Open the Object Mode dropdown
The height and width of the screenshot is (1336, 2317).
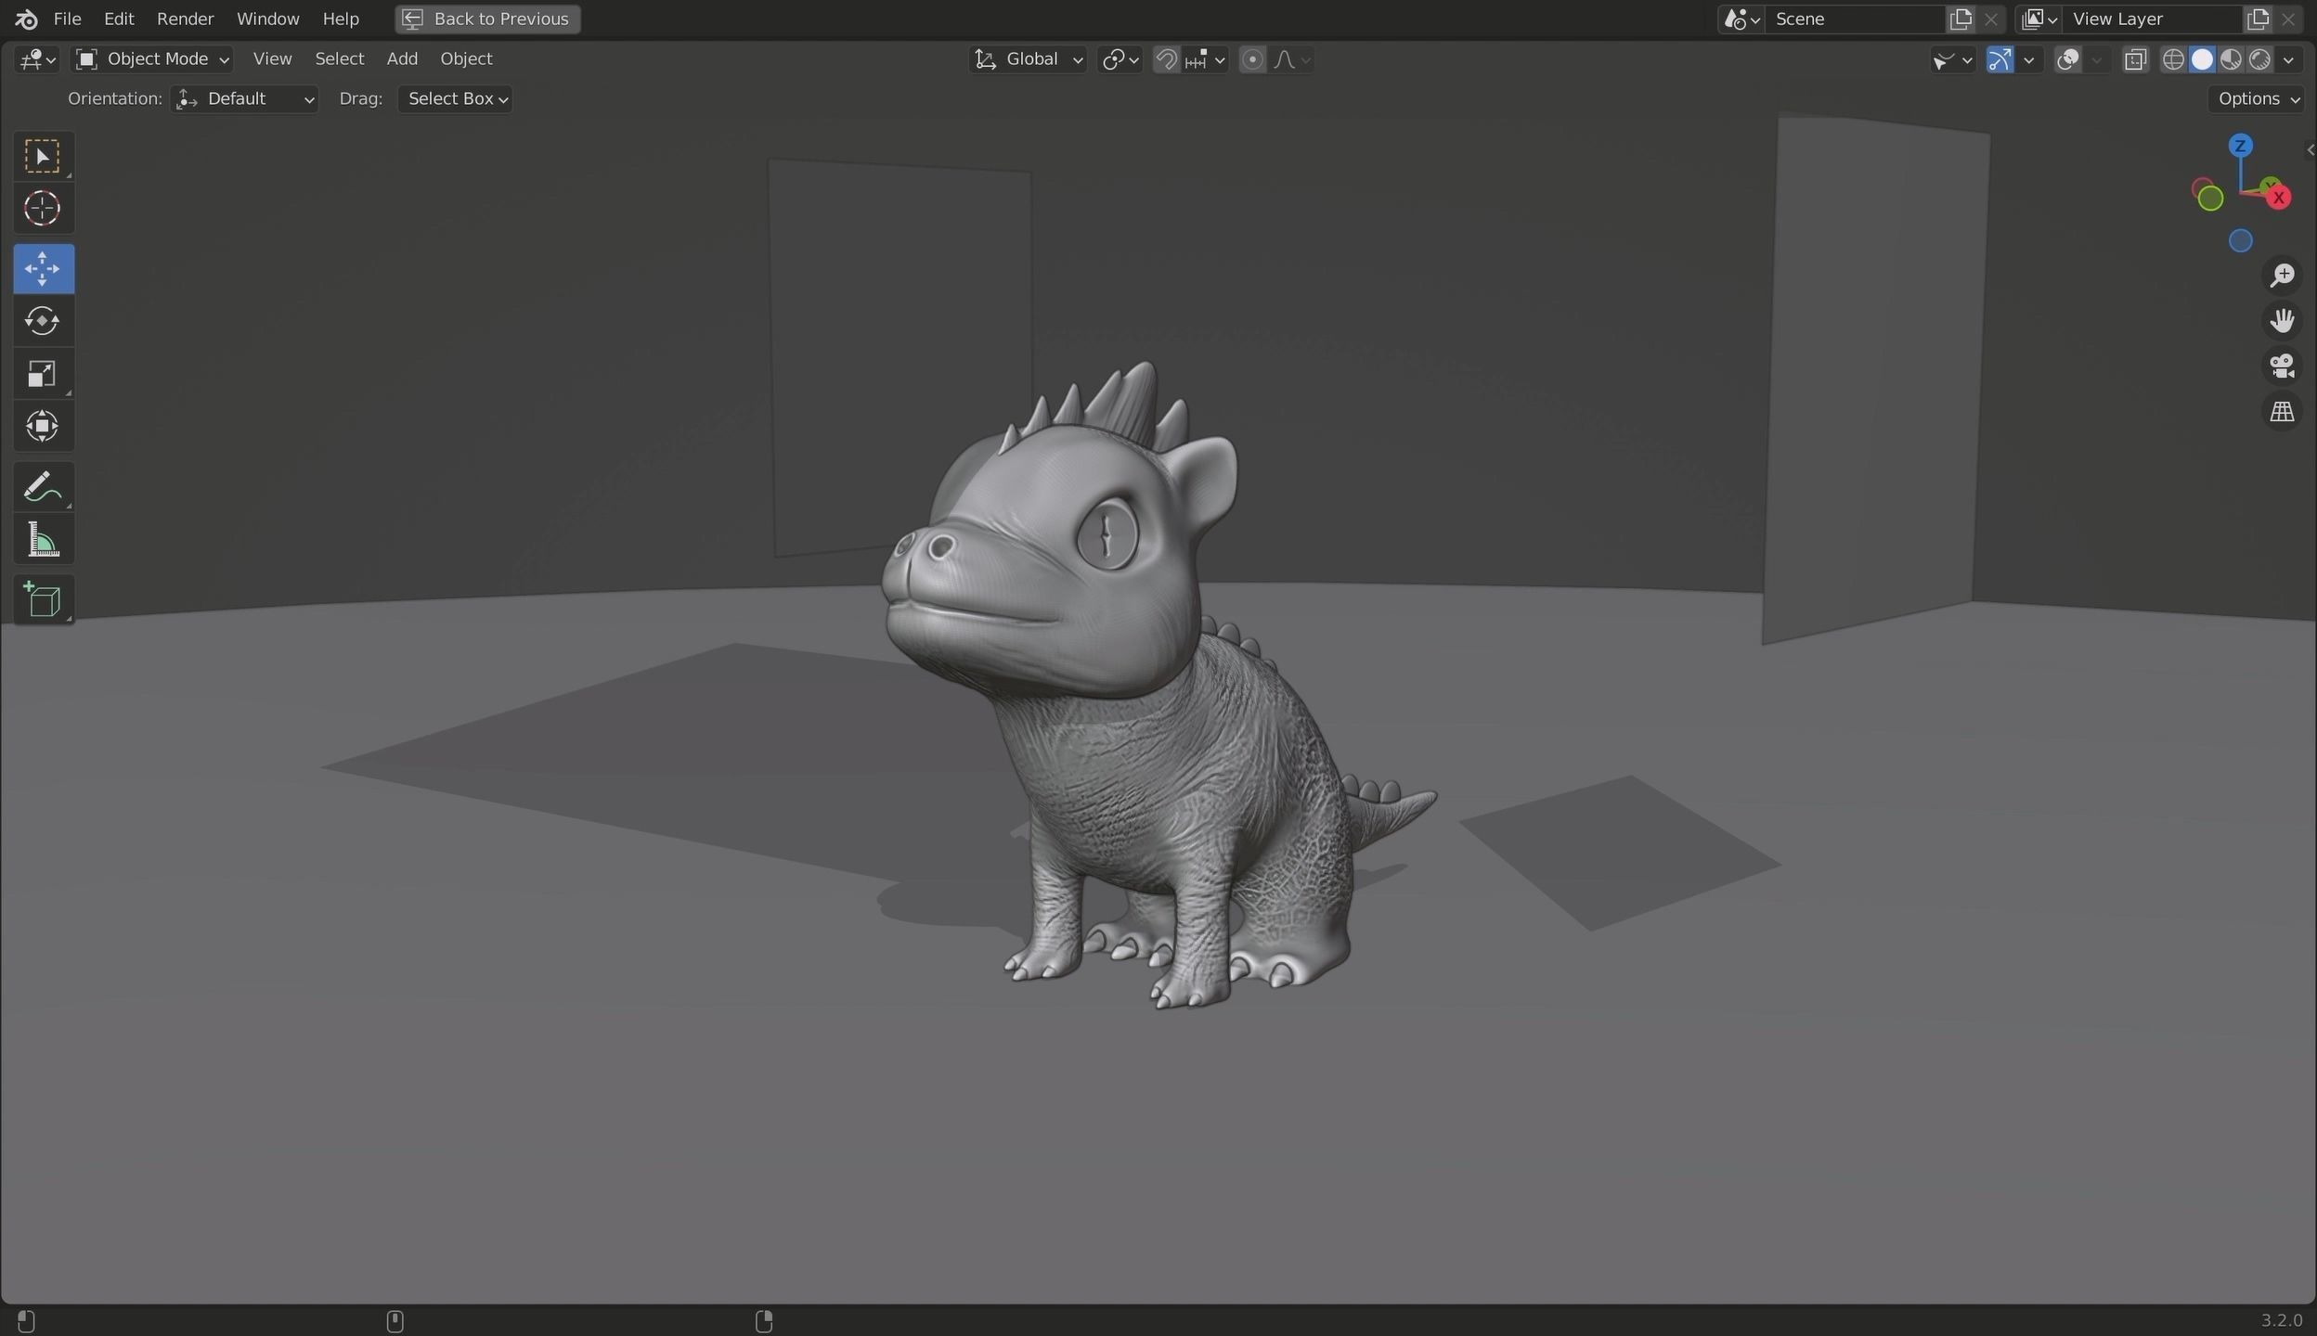(152, 59)
